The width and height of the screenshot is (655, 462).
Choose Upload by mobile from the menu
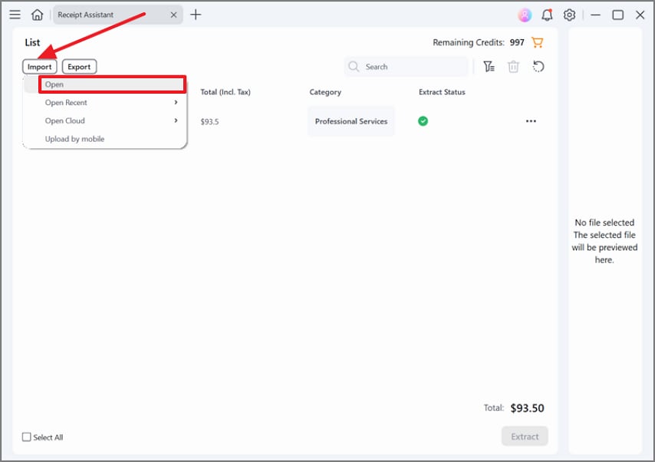click(74, 139)
